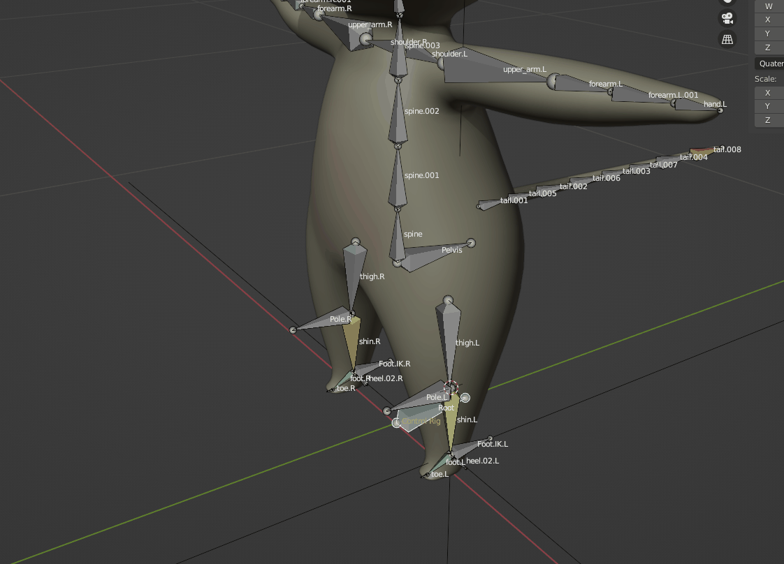This screenshot has height=564, width=784.
Task: Select the 'toe.R' bone label
Action: click(345, 388)
